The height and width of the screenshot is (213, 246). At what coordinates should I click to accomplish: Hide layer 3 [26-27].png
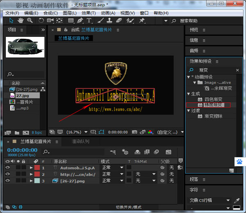click(7, 181)
